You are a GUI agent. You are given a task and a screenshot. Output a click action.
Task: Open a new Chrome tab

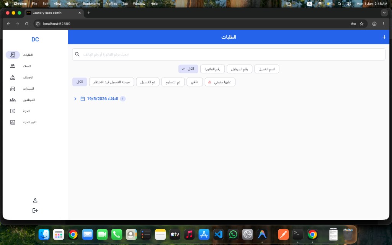tap(89, 13)
